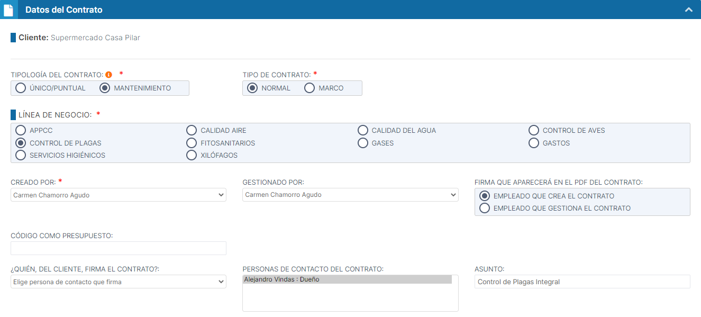Select the ÚNICO/PUNTUAL radio option

point(21,88)
